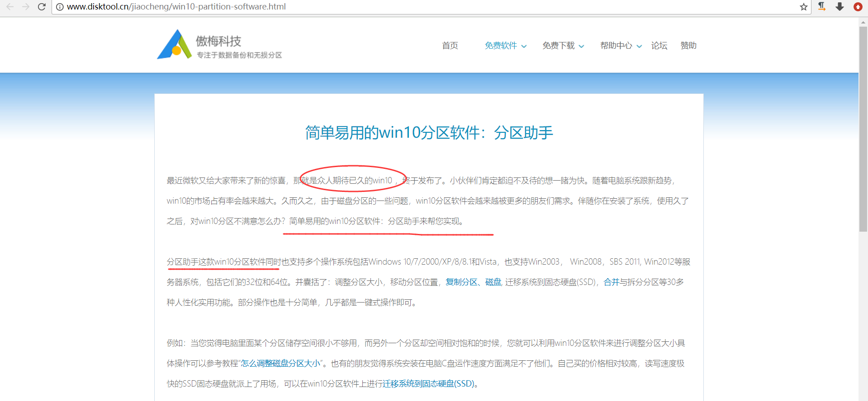Open the 怎么调整磁盘分区大小 tutorial link
The height and width of the screenshot is (401, 868).
(x=280, y=364)
